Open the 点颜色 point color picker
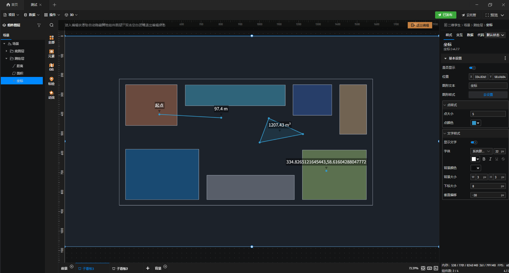The image size is (509, 273). click(x=476, y=123)
